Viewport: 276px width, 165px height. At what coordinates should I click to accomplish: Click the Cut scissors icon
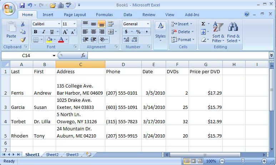click(23, 24)
